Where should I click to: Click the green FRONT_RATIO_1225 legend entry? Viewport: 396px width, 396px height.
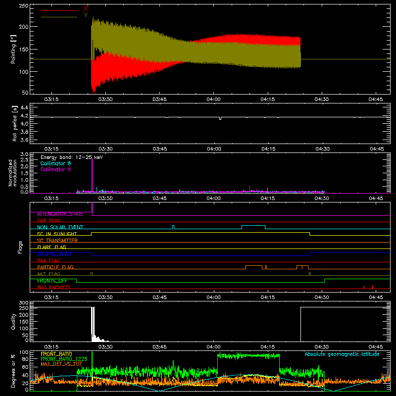coord(64,359)
